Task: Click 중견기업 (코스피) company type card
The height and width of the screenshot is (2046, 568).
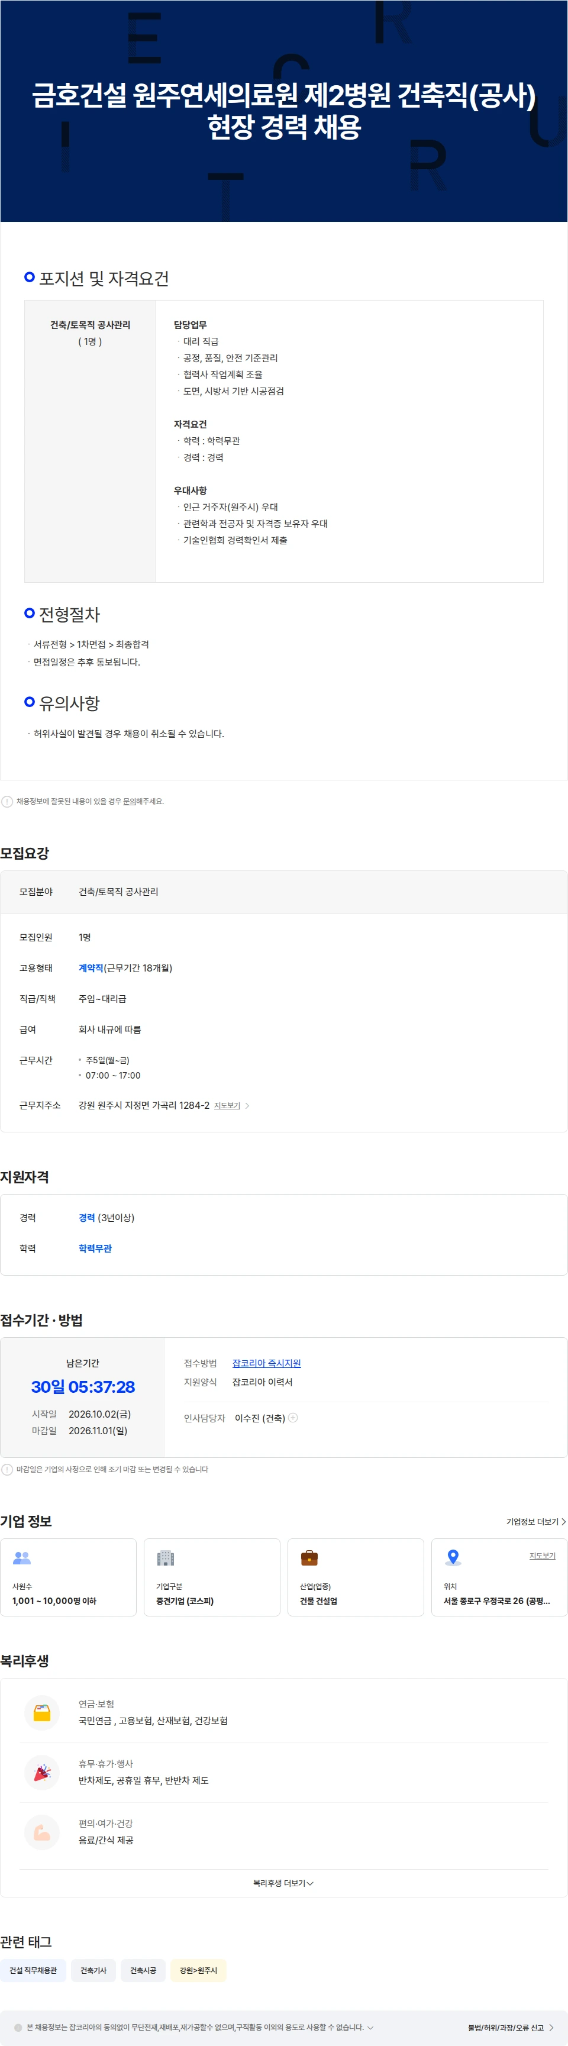Action: point(212,1577)
